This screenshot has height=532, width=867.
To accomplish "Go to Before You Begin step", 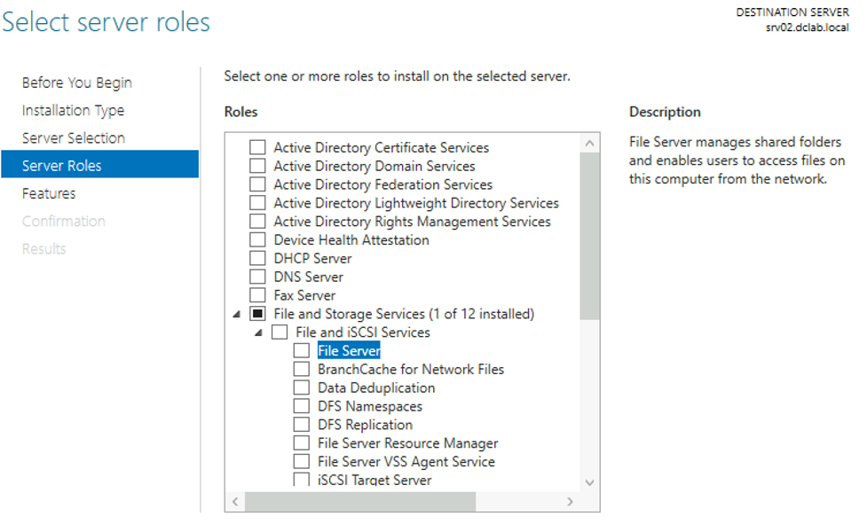I will (x=77, y=82).
